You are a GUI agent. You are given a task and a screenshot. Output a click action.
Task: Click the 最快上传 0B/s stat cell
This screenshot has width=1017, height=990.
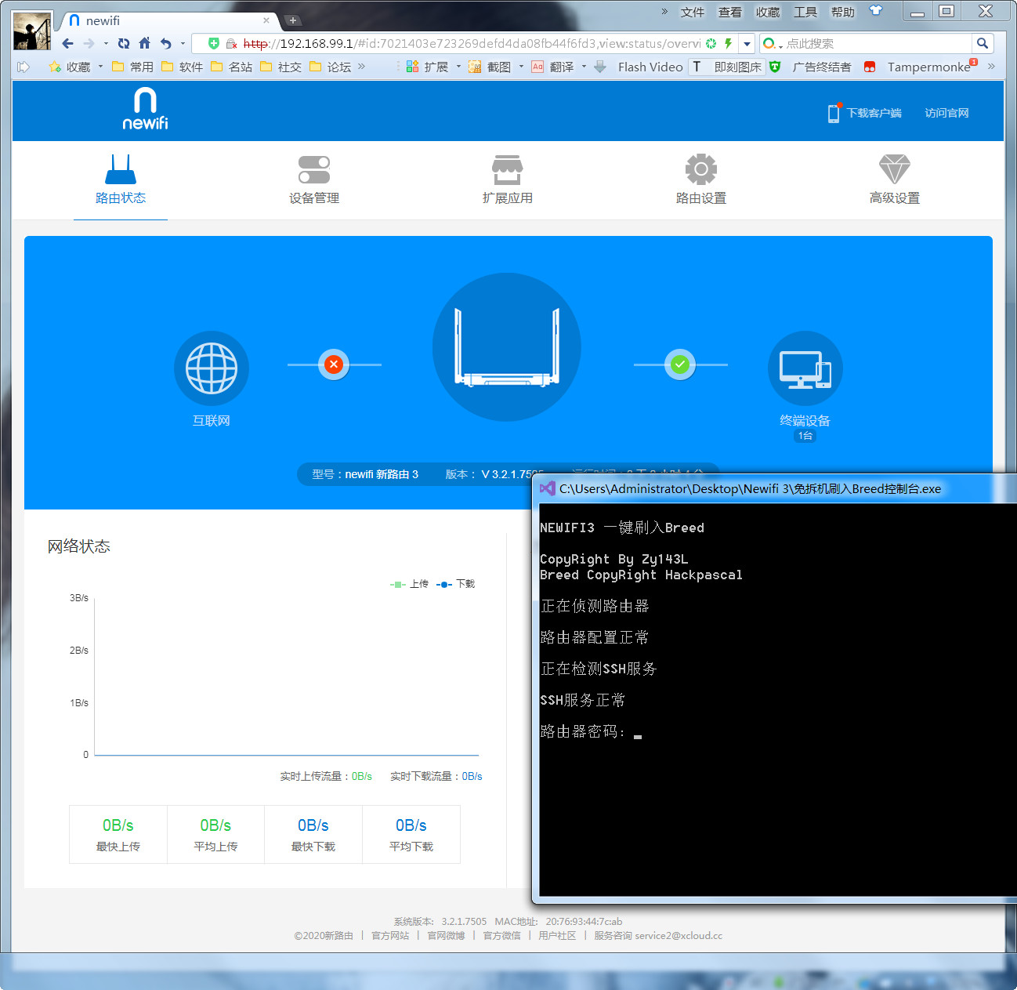click(118, 835)
